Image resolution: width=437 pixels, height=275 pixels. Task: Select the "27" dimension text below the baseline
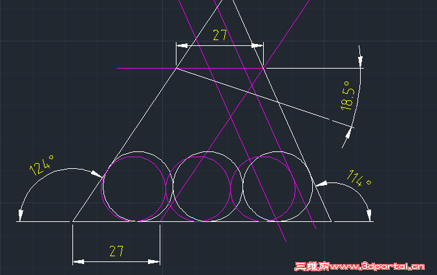(x=116, y=251)
